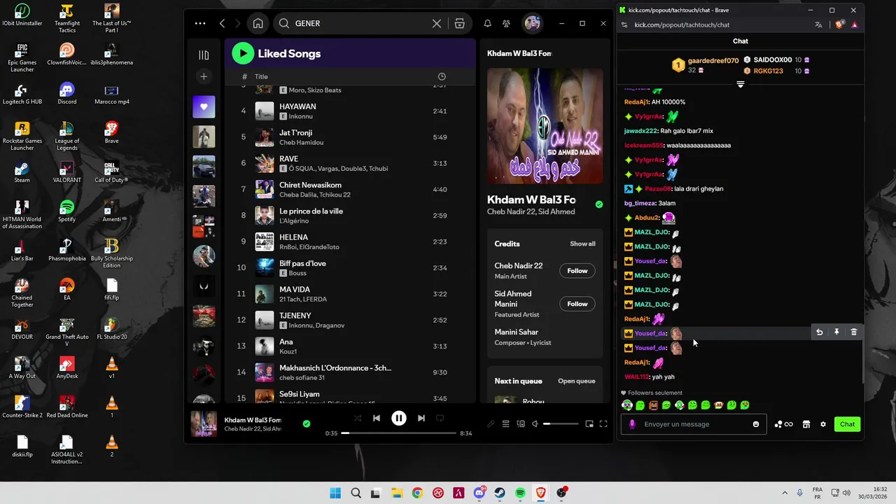Open VALORANT desktop shortcut
This screenshot has height=504, width=896.
click(x=67, y=171)
